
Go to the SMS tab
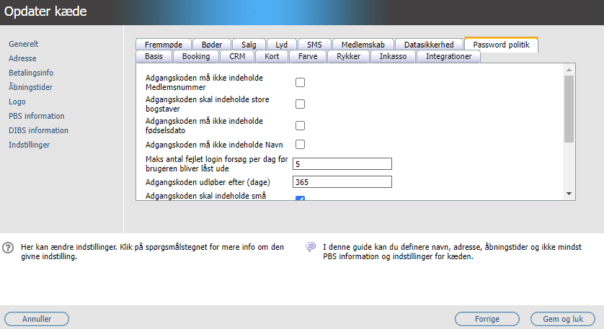pos(314,45)
